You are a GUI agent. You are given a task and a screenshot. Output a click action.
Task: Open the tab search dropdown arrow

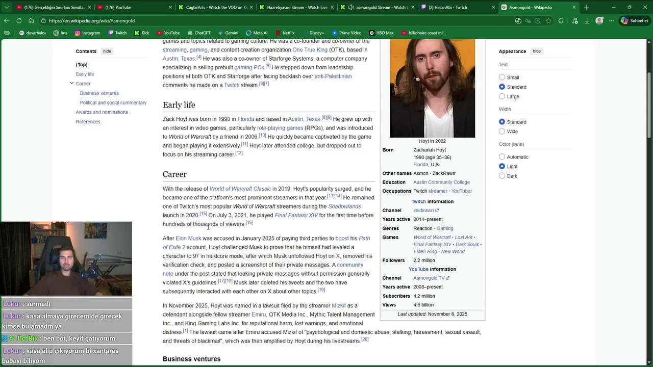pyautogui.click(x=7, y=7)
